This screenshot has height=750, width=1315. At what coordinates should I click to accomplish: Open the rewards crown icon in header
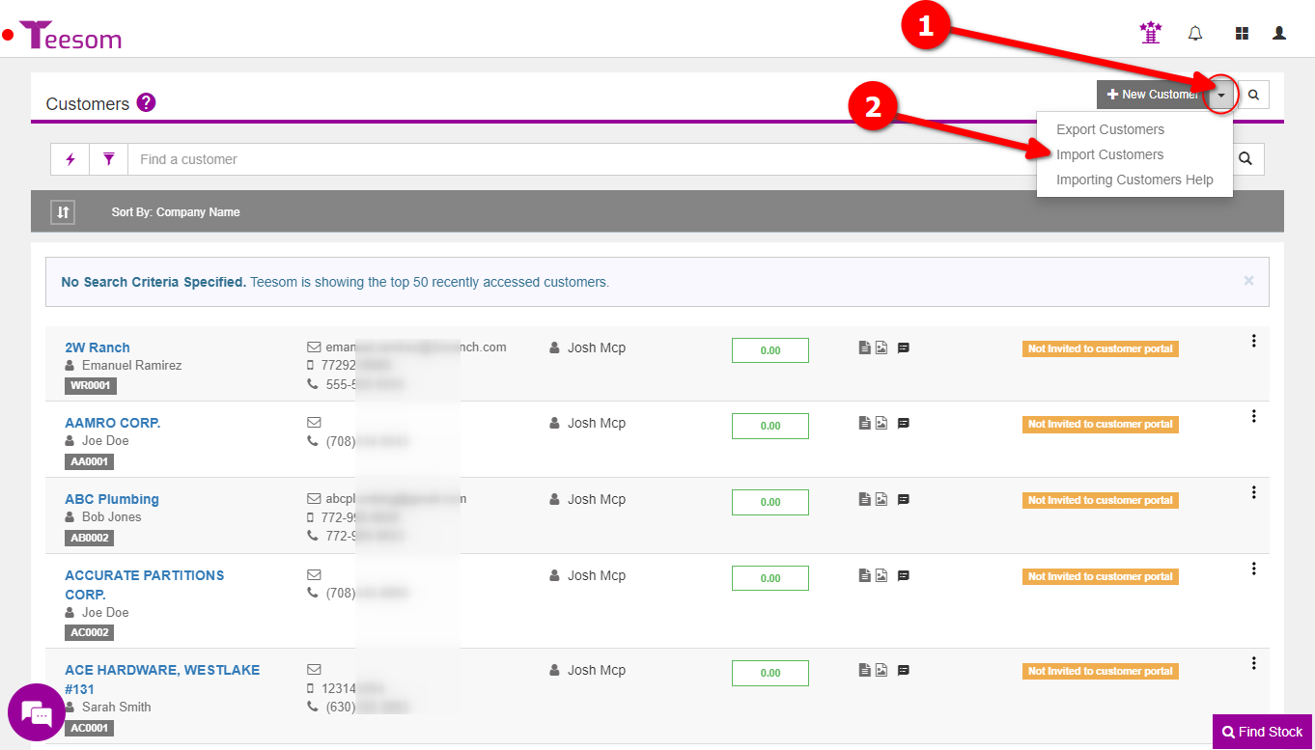[1150, 33]
